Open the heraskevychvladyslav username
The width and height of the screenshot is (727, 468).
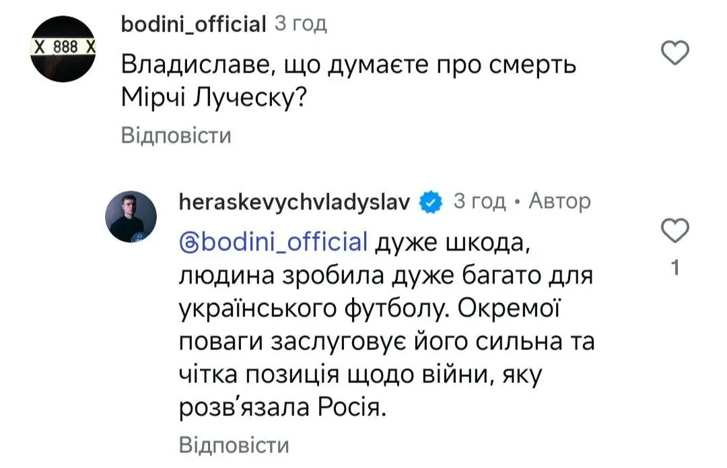click(296, 201)
